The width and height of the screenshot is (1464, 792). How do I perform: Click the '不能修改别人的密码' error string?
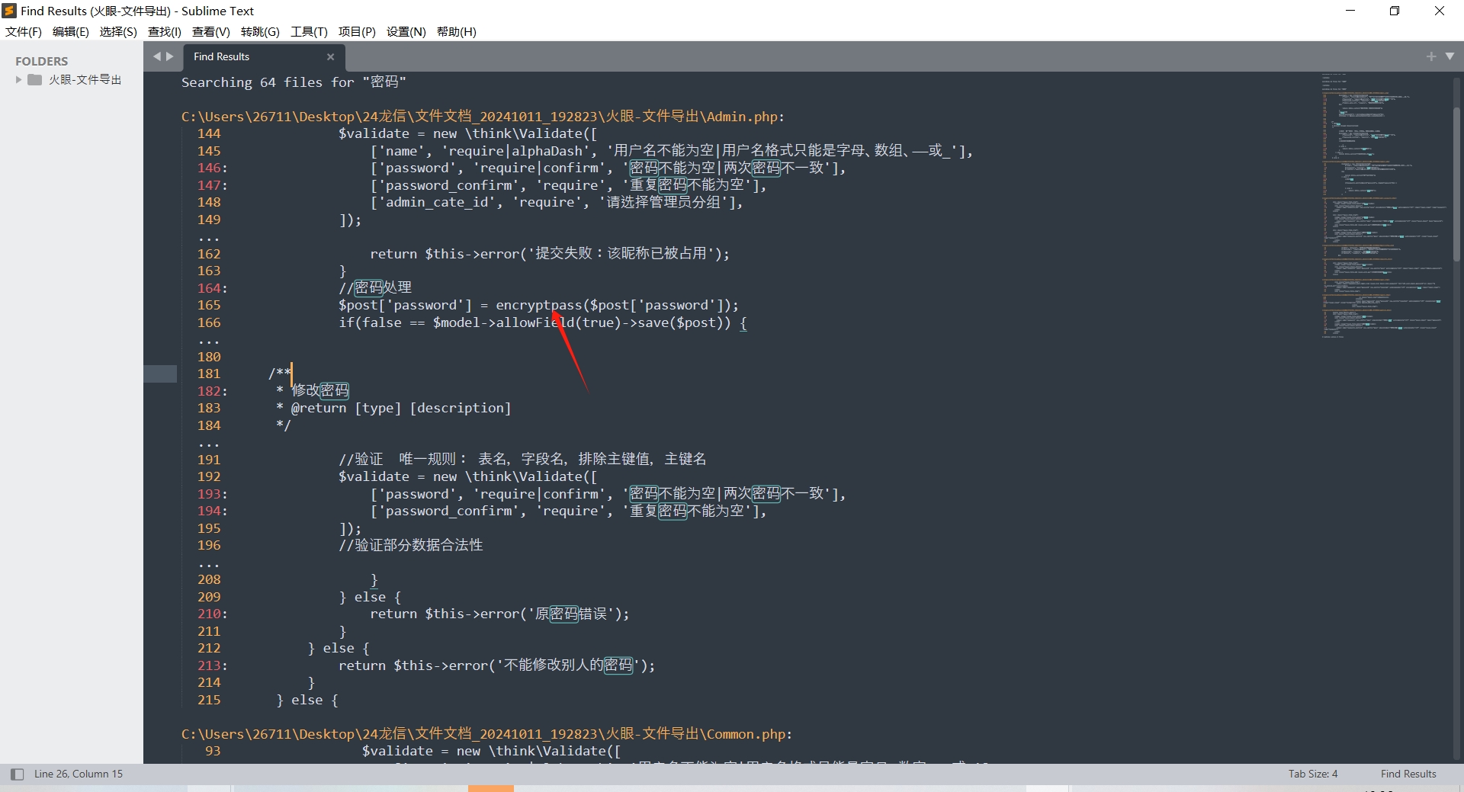(568, 665)
